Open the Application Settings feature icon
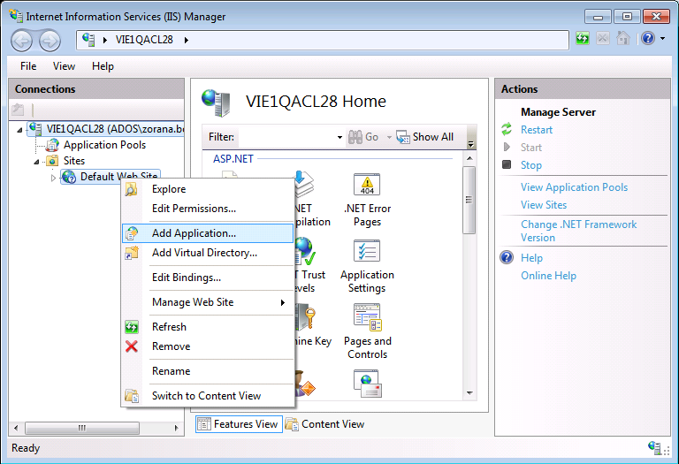The height and width of the screenshot is (464, 679). click(x=367, y=252)
